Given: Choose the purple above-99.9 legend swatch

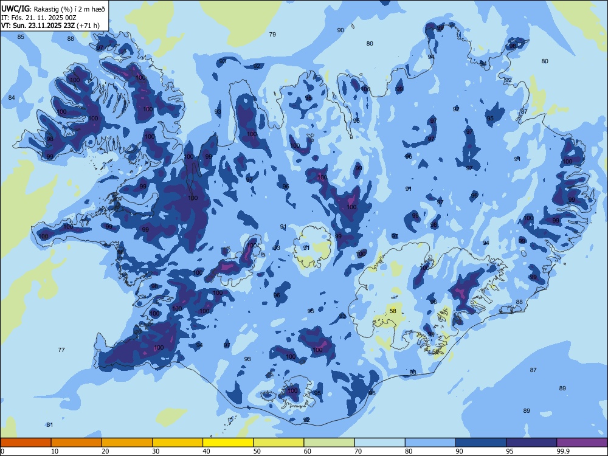Looking at the screenshot, I should click(x=582, y=443).
